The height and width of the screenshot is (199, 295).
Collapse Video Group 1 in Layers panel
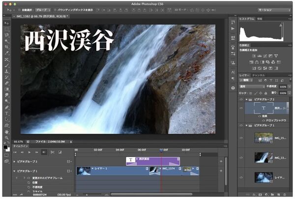point(246,125)
